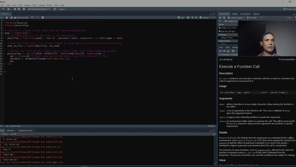Open the List view dropdown in Environment
Screen dimensions: 296x167
click(290, 18)
